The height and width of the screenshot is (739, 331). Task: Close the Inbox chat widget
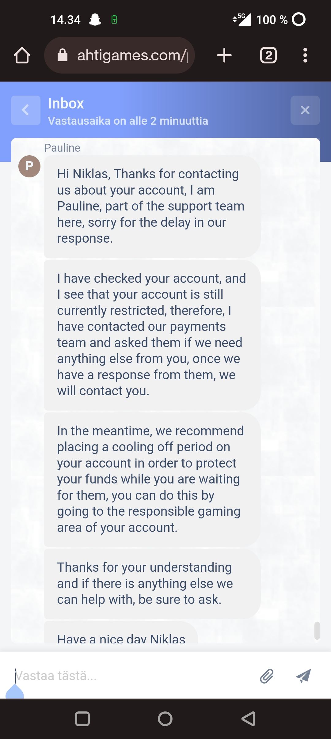tap(305, 110)
